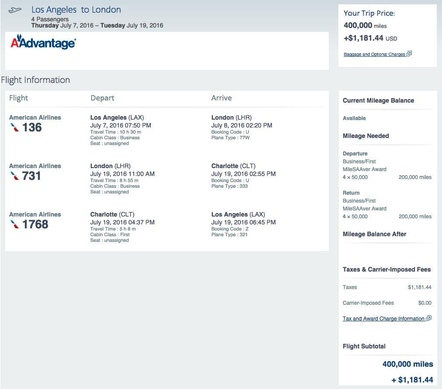Click the Taxes $1,181.44 amount
Image resolution: width=442 pixels, height=389 pixels.
[419, 287]
